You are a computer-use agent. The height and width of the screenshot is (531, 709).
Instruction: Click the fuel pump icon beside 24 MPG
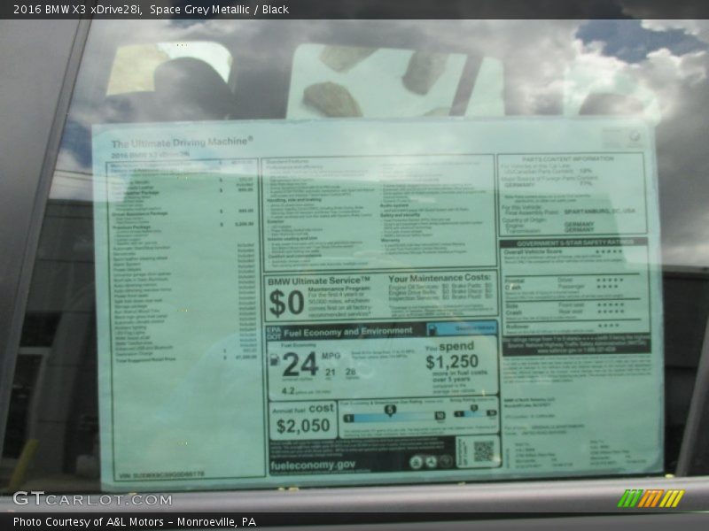click(276, 363)
